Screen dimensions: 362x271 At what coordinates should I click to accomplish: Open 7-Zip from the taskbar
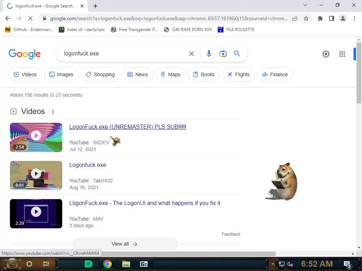click(x=144, y=264)
